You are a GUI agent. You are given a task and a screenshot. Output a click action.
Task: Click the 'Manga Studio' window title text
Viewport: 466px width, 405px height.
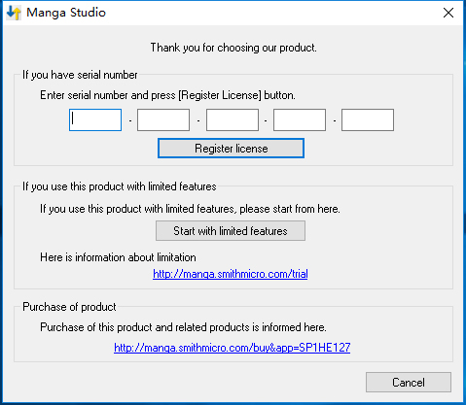point(66,13)
